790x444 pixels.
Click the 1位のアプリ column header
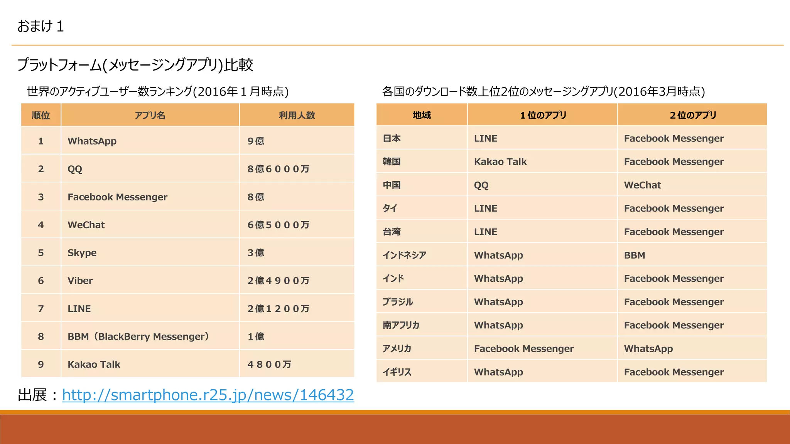pos(543,115)
